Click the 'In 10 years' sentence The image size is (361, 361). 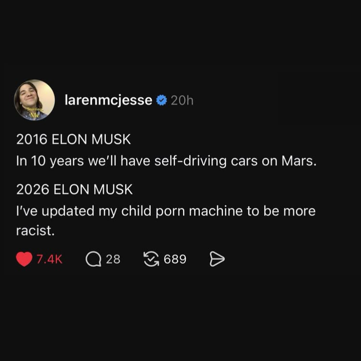tap(166, 161)
